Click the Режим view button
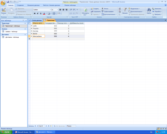 (4, 11)
